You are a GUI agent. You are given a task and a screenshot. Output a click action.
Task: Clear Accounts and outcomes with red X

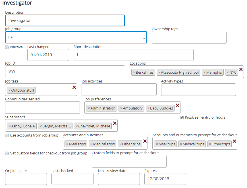point(145,141)
